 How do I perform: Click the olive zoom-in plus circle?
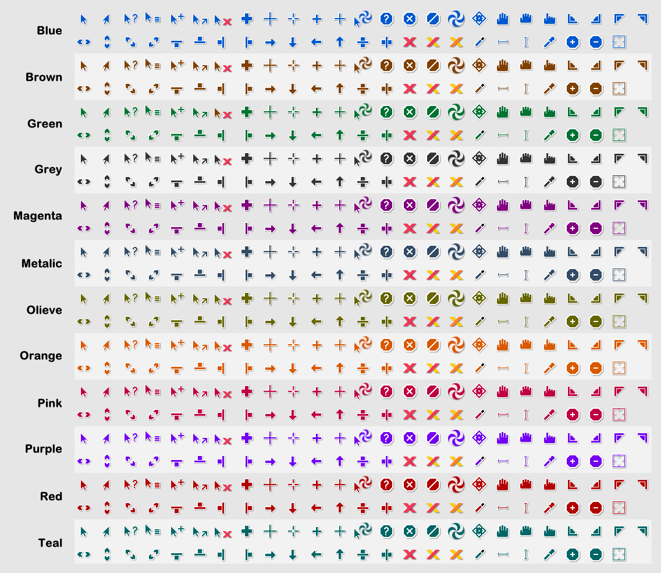(x=573, y=321)
